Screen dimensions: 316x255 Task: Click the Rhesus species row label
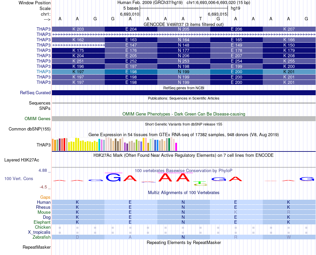pyautogui.click(x=43, y=207)
